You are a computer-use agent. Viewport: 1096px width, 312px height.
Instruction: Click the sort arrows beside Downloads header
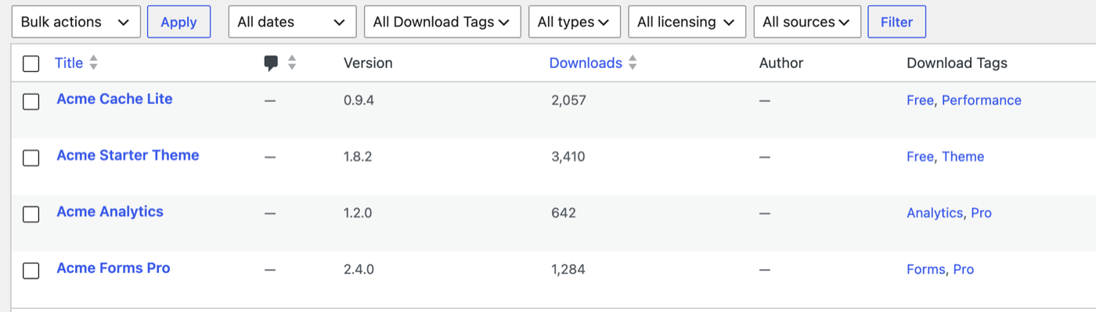[633, 63]
